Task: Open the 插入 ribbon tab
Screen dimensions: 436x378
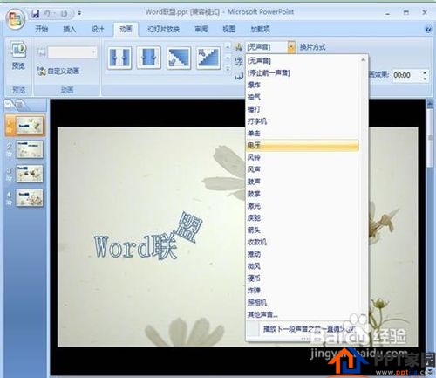Action: (70, 29)
